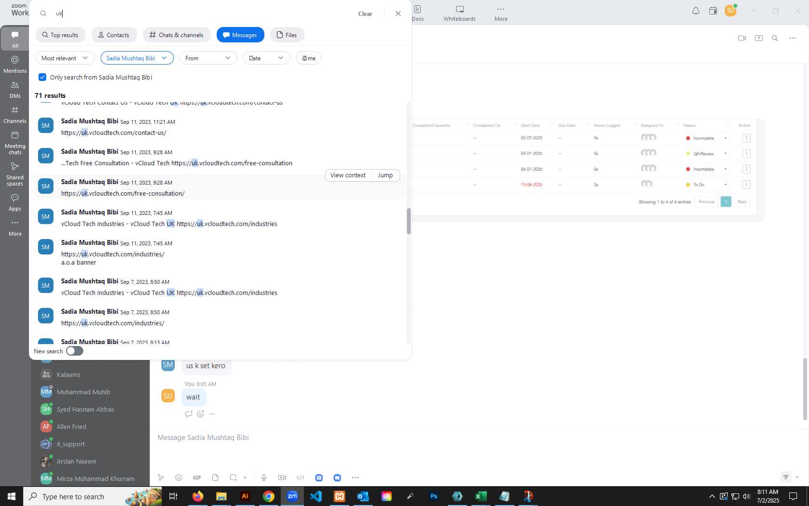This screenshot has height=506, width=809.
Task: Open Channels in the left sidebar
Action: point(15,115)
